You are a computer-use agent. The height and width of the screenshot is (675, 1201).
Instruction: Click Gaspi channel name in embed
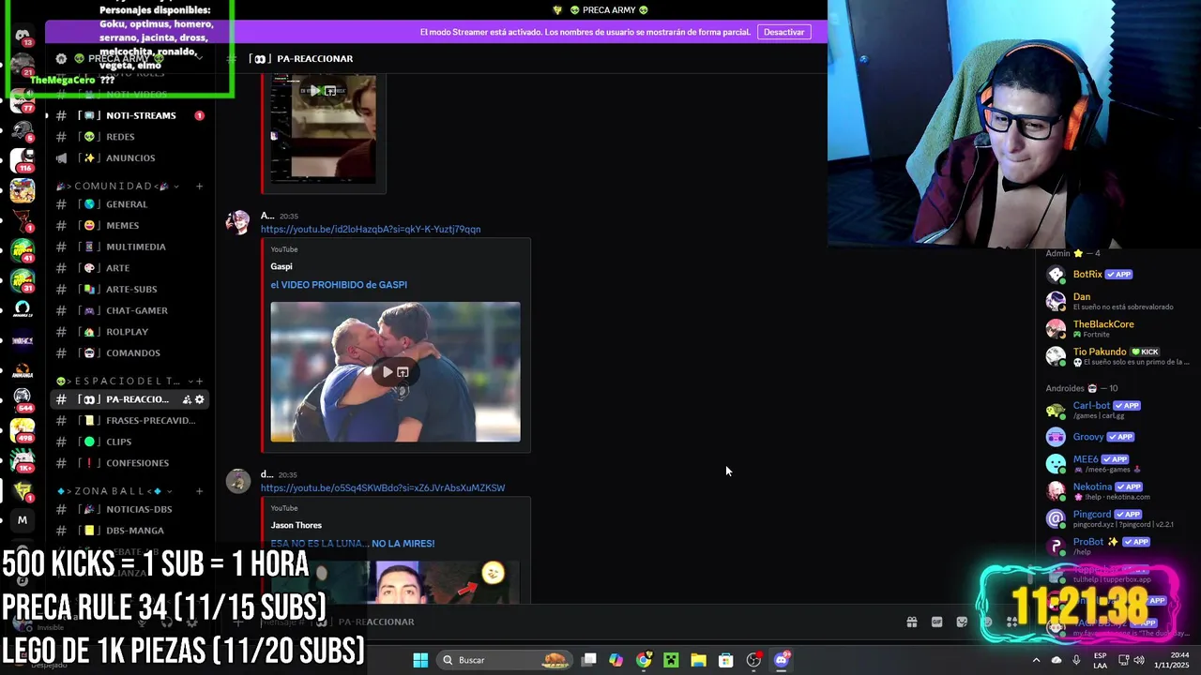click(281, 267)
